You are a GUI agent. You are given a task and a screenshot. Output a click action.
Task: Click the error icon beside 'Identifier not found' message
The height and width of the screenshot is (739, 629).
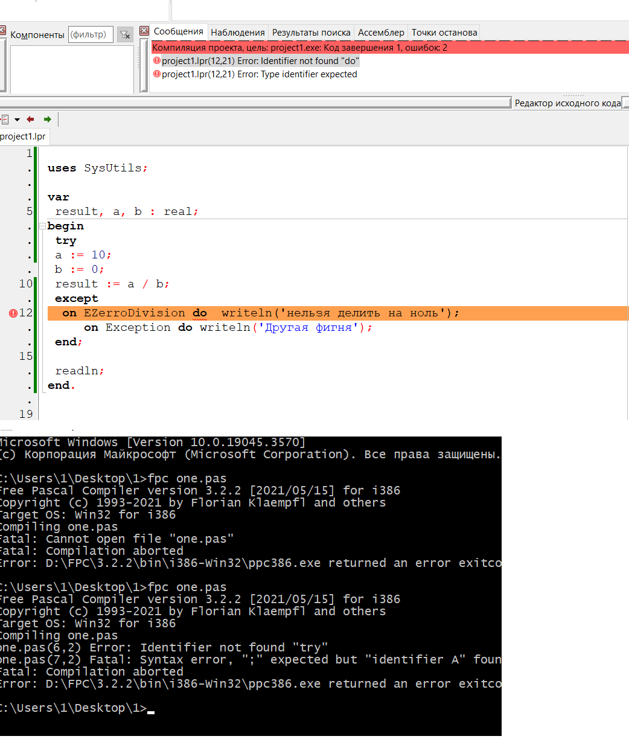pyautogui.click(x=157, y=61)
